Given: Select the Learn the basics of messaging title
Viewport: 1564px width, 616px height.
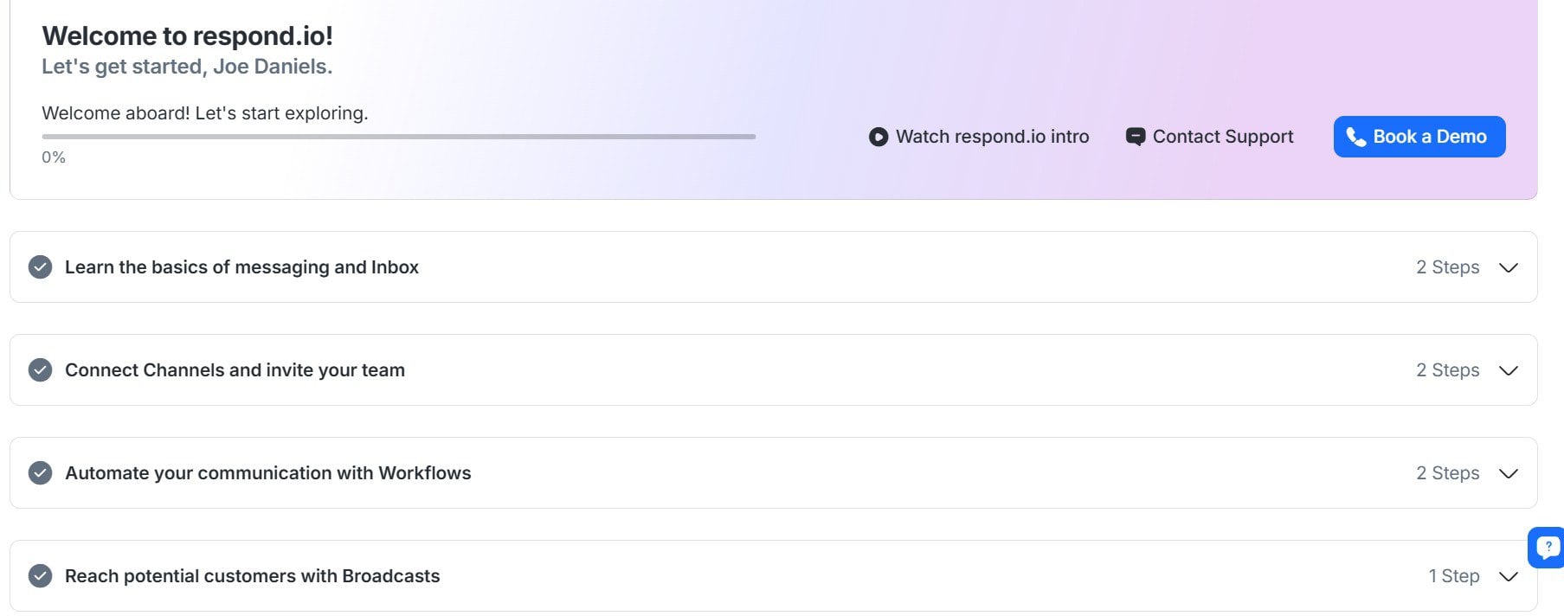Looking at the screenshot, I should (x=241, y=266).
